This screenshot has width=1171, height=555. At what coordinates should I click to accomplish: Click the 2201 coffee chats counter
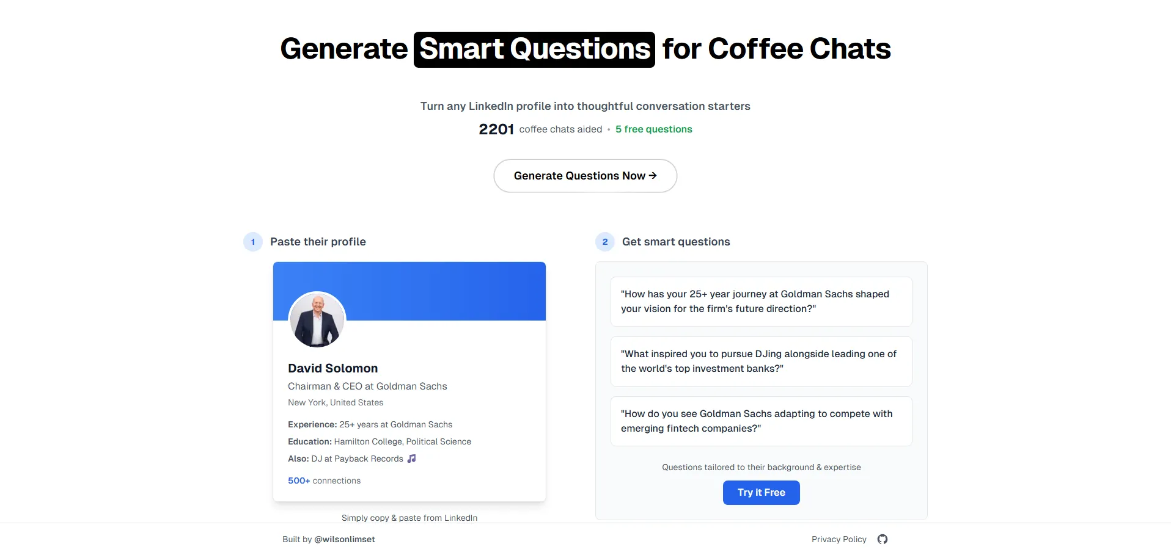(x=496, y=129)
